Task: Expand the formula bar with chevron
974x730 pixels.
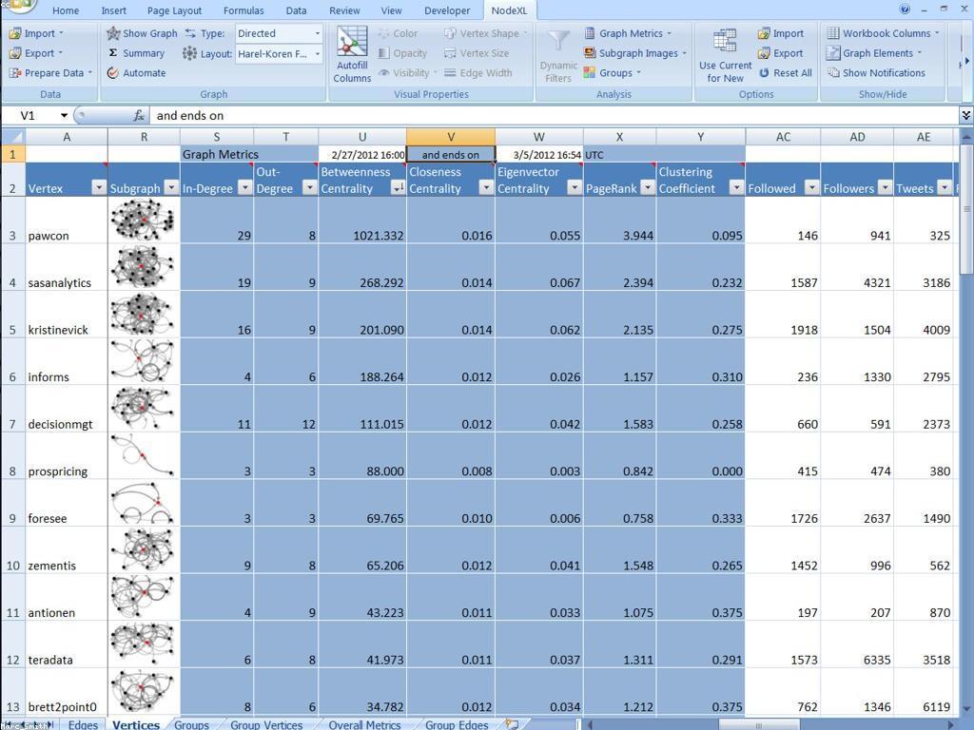Action: [x=966, y=115]
